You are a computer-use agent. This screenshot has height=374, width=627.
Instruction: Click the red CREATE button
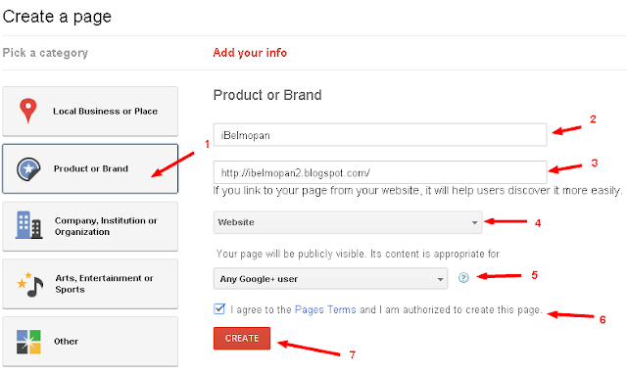(242, 339)
